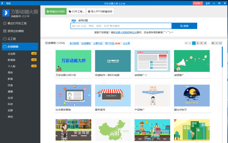Click the vertical scrollbar of template list
Screen dimensions: 228x143
point(222,57)
